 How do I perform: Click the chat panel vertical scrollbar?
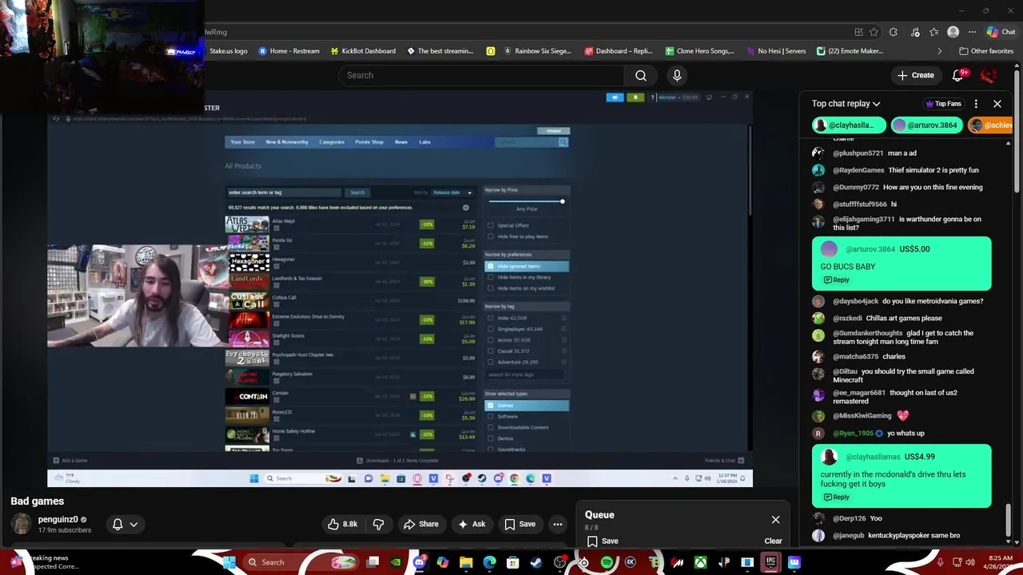(x=1008, y=521)
